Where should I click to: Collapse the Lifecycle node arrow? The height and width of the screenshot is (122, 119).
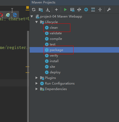(x=37, y=22)
